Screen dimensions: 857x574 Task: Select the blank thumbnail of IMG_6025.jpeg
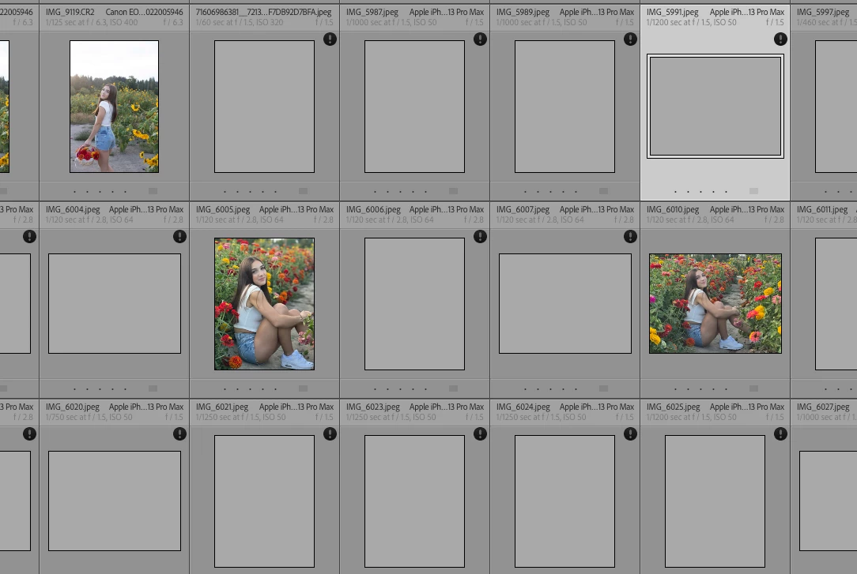pos(715,501)
